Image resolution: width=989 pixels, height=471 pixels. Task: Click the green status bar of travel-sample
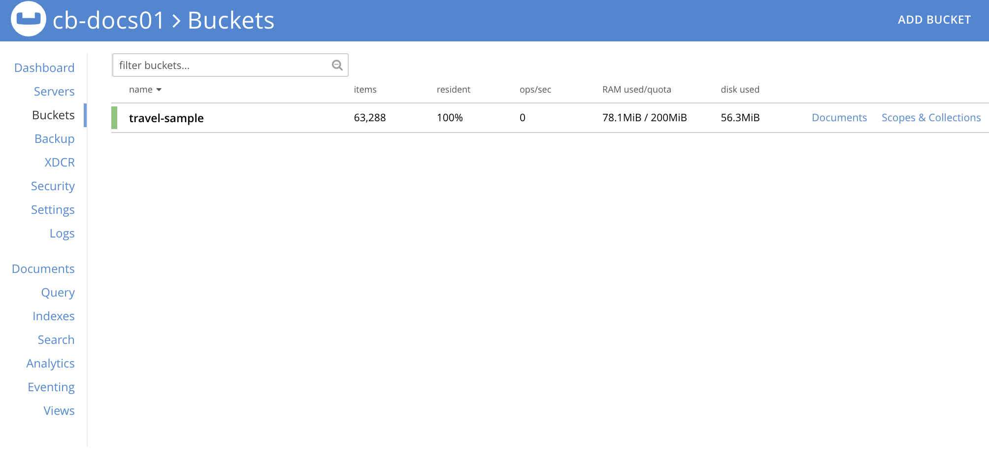(x=114, y=118)
